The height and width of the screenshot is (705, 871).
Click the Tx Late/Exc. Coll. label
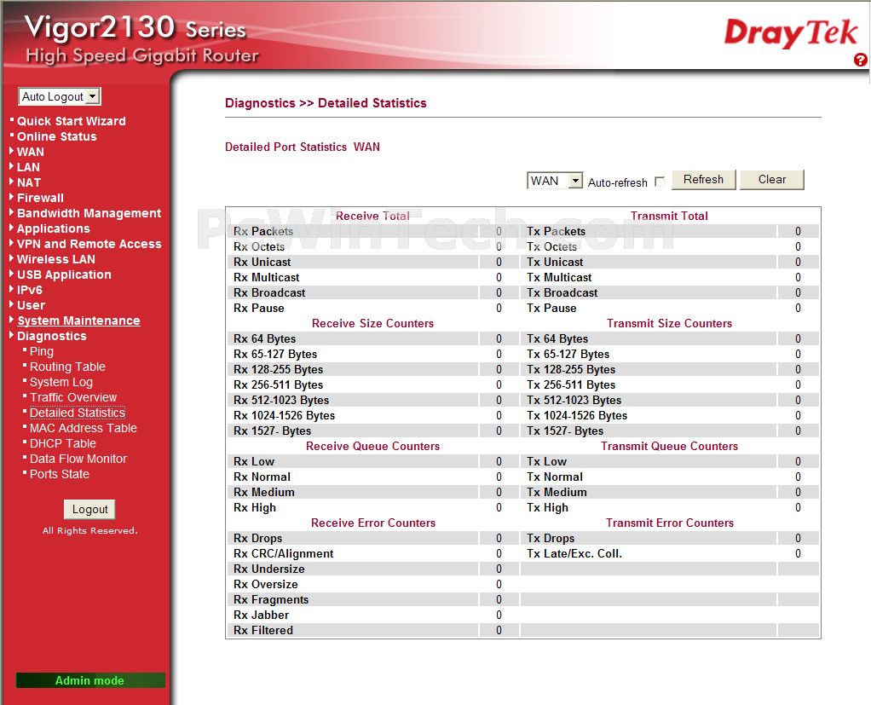(574, 554)
